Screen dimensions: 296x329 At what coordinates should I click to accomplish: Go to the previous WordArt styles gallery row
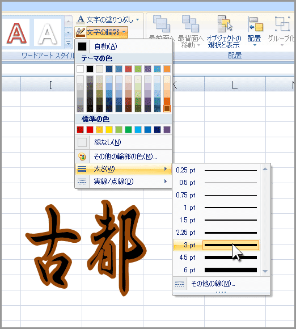pyautogui.click(x=68, y=22)
